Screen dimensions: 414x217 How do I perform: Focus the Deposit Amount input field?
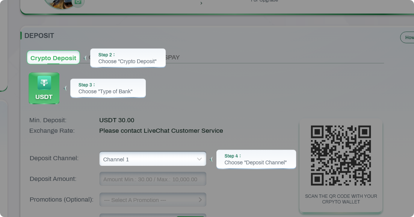click(x=153, y=179)
